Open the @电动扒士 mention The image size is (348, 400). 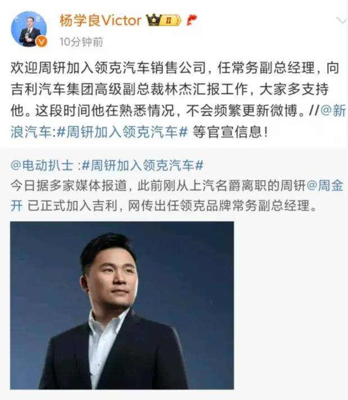tap(42, 166)
